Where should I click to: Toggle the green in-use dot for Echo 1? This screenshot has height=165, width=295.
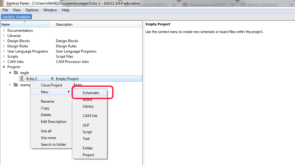coord(52,79)
